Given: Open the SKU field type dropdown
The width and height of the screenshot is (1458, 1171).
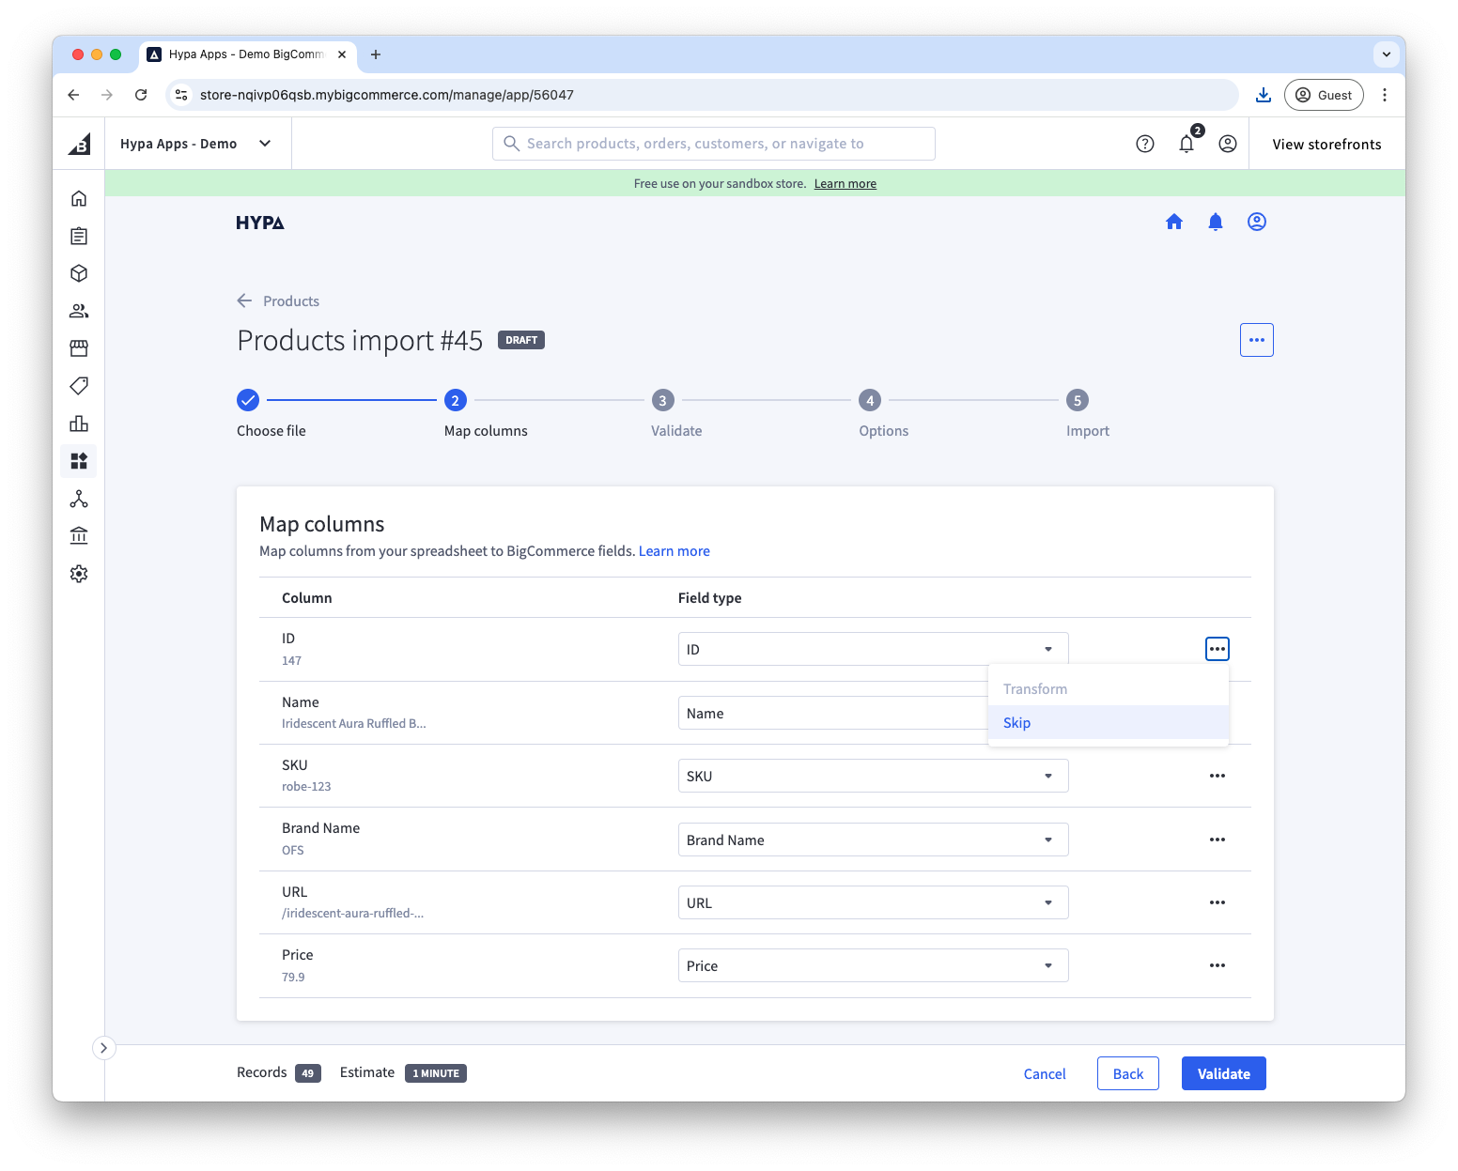Looking at the screenshot, I should click(x=872, y=776).
